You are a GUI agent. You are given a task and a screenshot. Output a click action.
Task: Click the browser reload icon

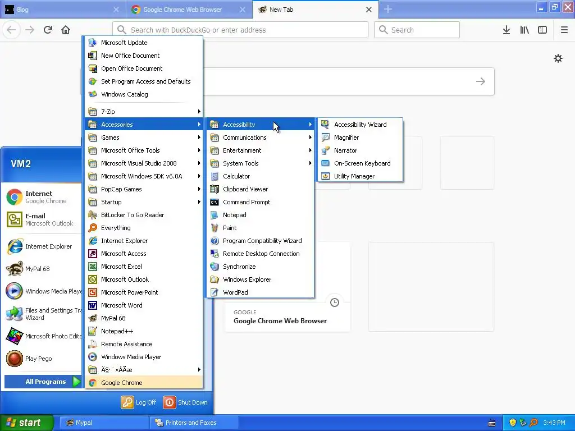[x=48, y=30]
